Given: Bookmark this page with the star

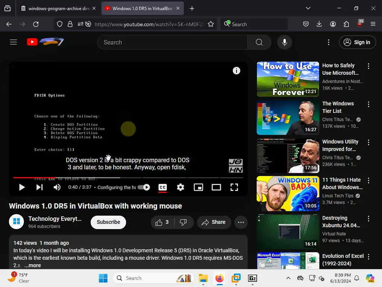Looking at the screenshot, I should tap(211, 24).
